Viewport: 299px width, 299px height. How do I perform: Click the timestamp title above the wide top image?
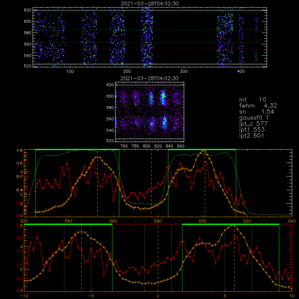[x=150, y=4]
